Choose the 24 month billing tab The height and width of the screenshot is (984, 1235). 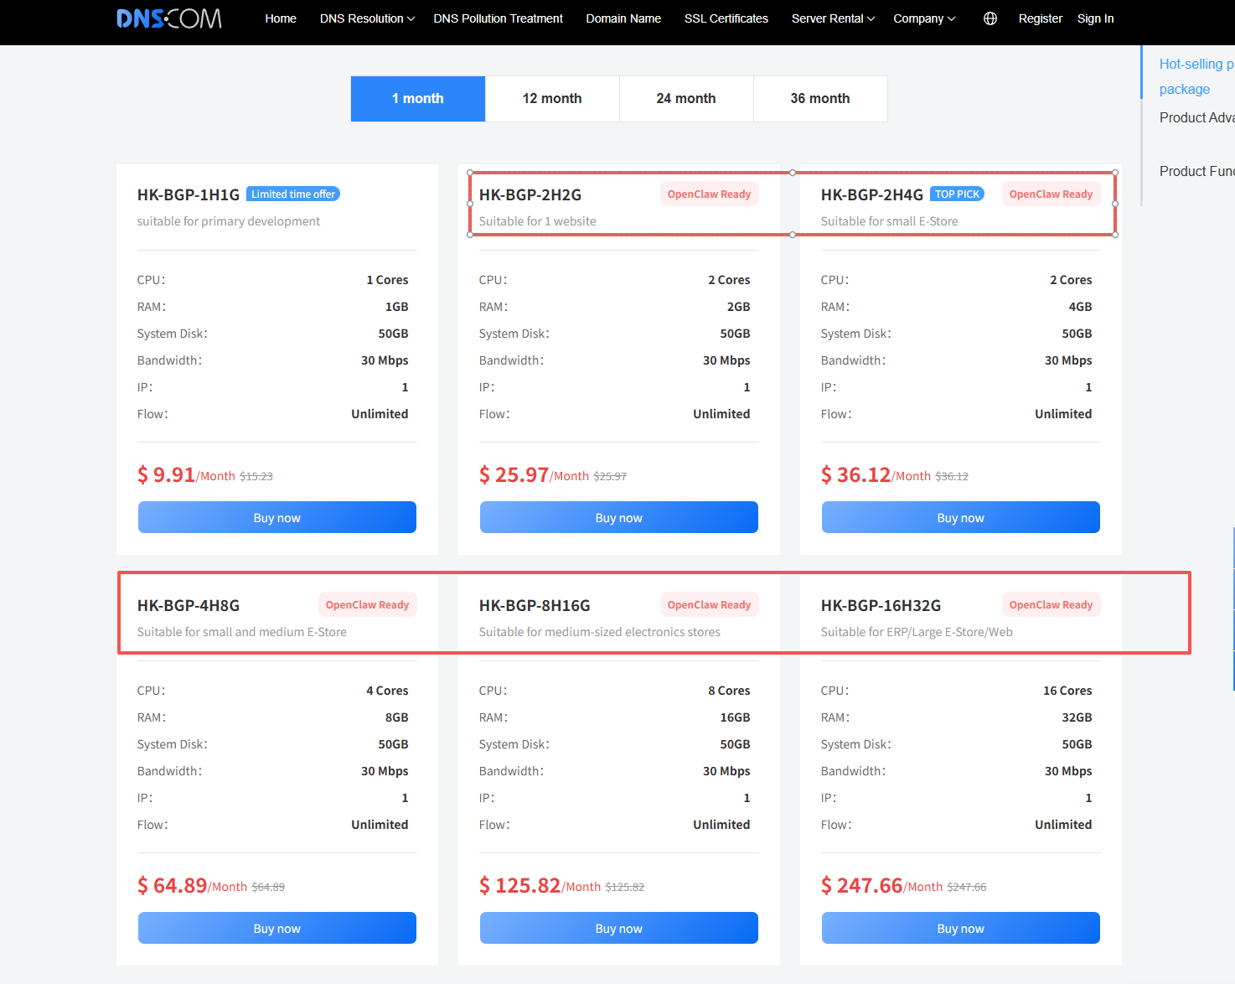[686, 99]
